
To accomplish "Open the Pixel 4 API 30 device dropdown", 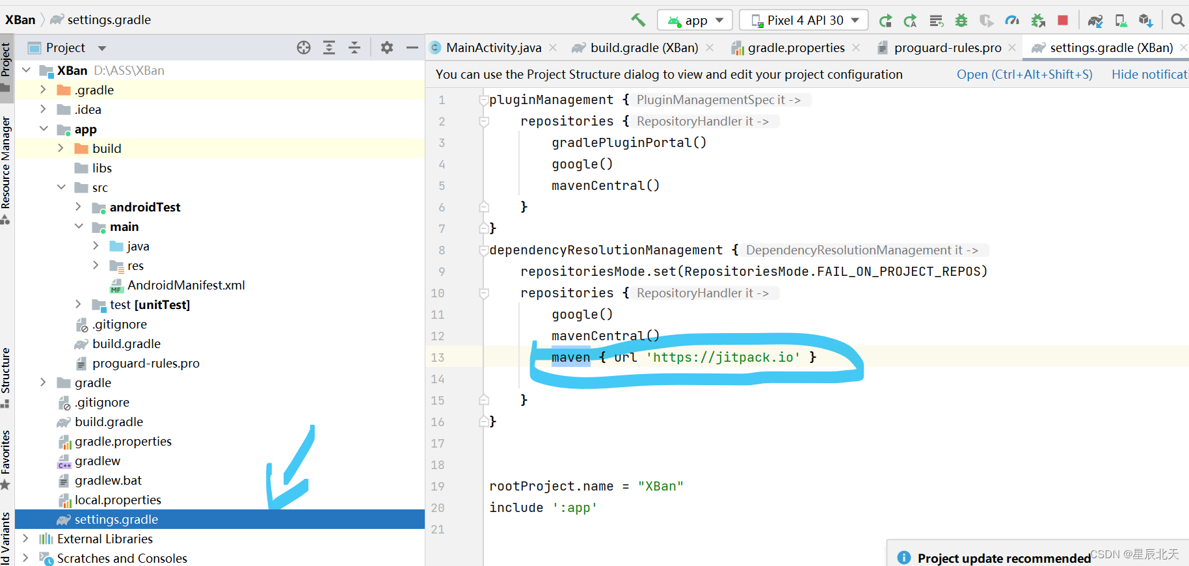I will [804, 20].
